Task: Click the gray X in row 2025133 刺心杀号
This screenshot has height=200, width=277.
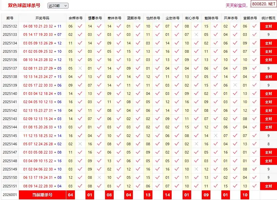Action: [196, 34]
